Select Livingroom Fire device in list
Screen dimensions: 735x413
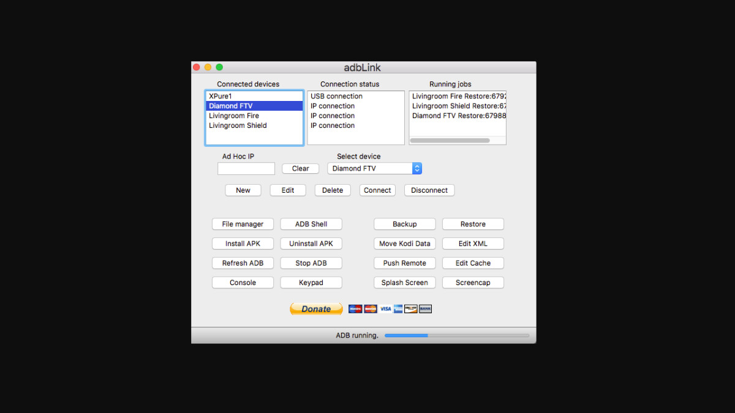pos(234,116)
